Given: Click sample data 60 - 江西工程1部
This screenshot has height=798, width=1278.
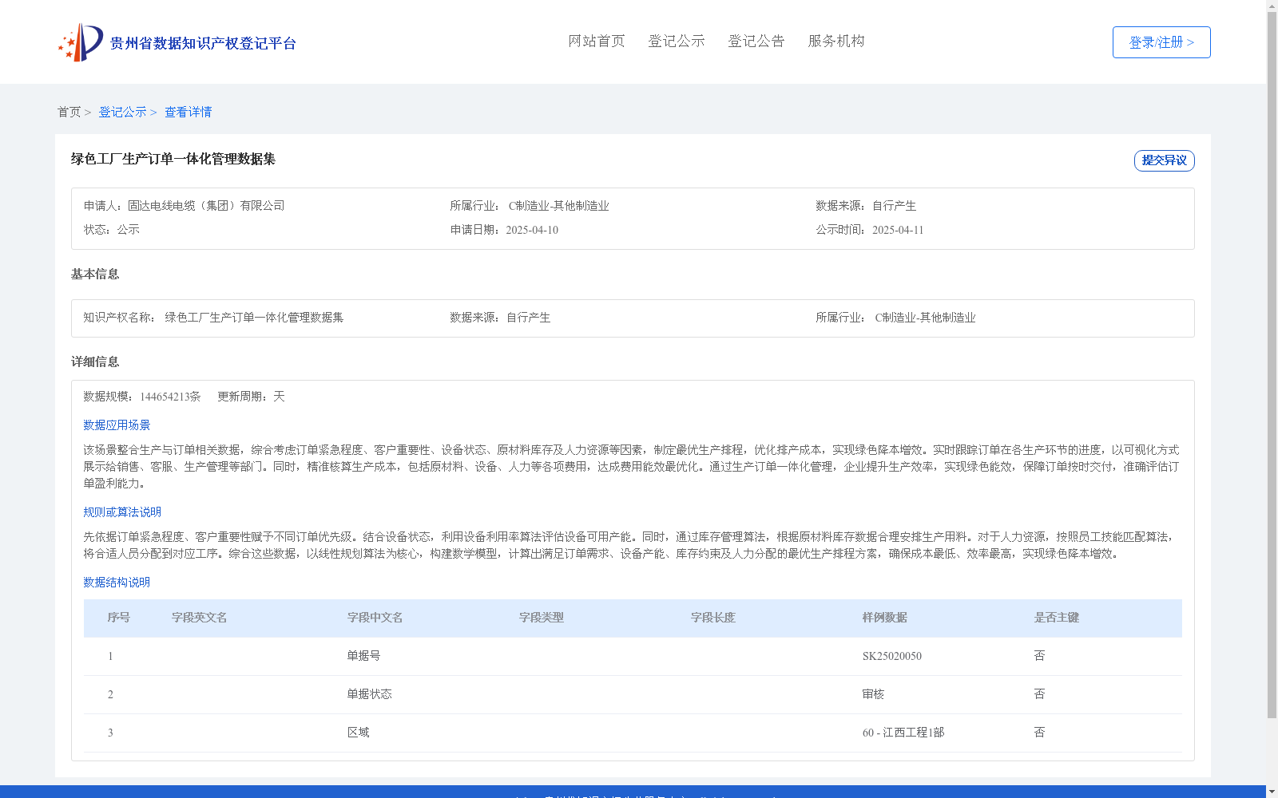Looking at the screenshot, I should pos(903,733).
